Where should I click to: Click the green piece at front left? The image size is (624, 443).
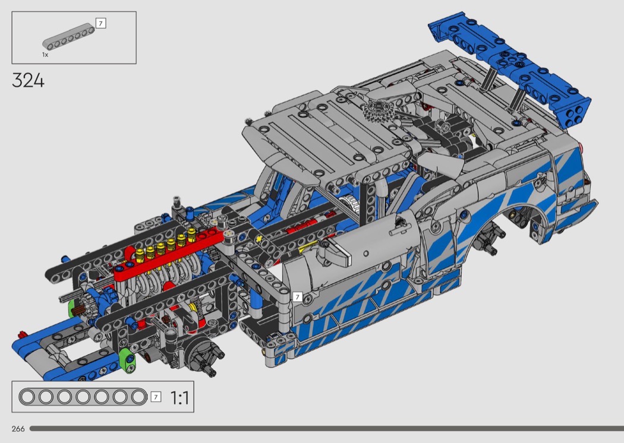[x=126, y=358]
